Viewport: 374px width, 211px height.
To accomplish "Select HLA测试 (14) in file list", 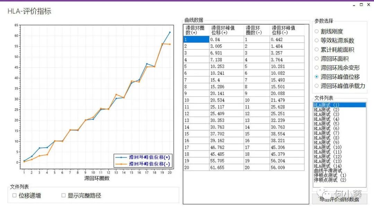I will 339,166.
